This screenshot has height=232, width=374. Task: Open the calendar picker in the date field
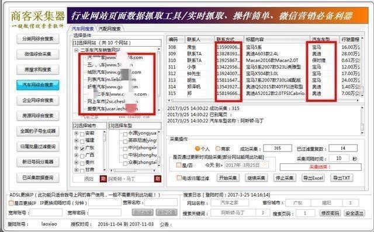[265, 165]
